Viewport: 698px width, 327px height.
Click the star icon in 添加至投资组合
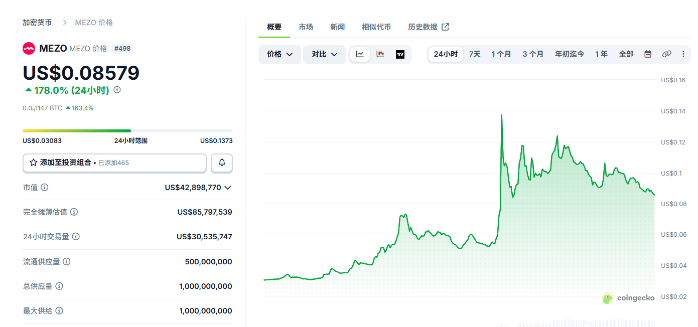33,162
